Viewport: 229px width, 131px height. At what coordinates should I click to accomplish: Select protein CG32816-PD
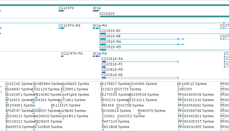pyautogui.click(x=112, y=70)
